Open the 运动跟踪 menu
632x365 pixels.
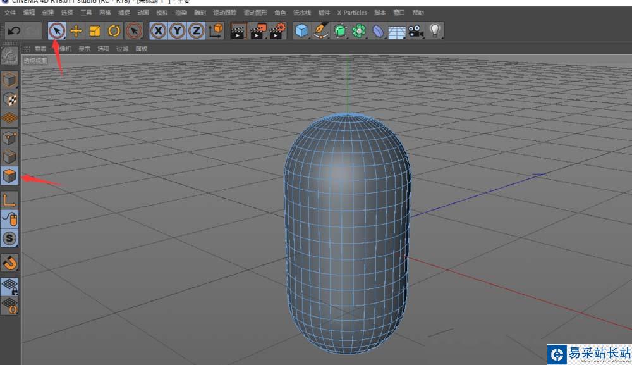coord(225,13)
